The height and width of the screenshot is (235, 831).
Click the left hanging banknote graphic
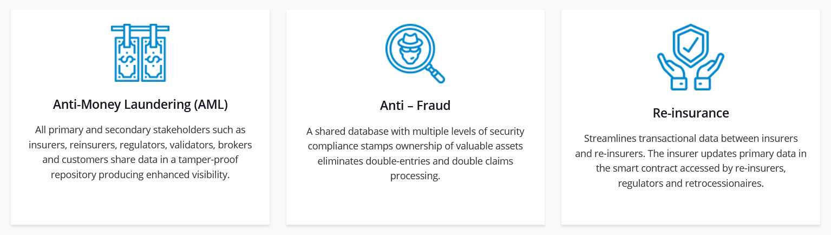[126, 57]
